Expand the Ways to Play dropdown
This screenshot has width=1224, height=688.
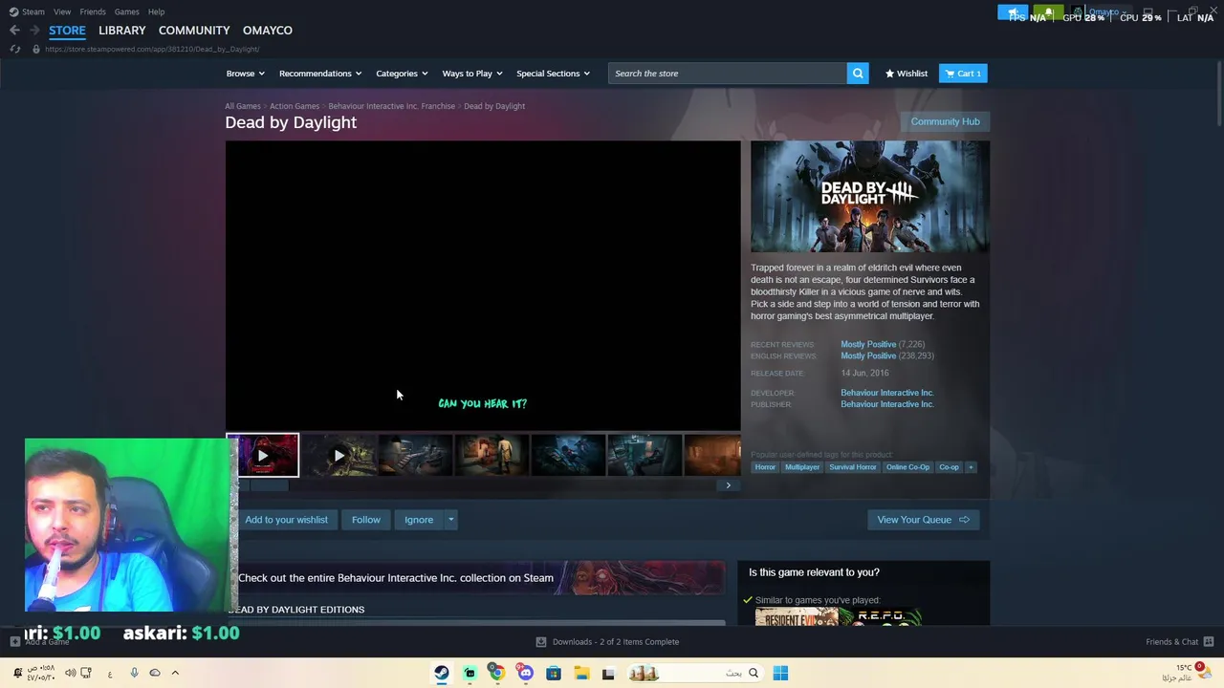(472, 74)
